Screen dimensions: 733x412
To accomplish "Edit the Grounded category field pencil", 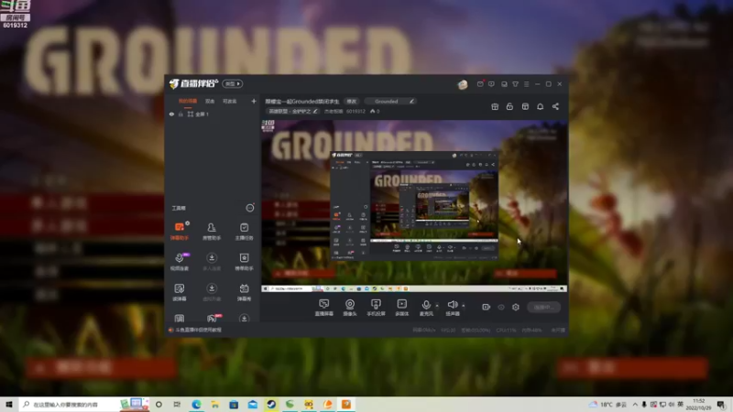I will (411, 101).
